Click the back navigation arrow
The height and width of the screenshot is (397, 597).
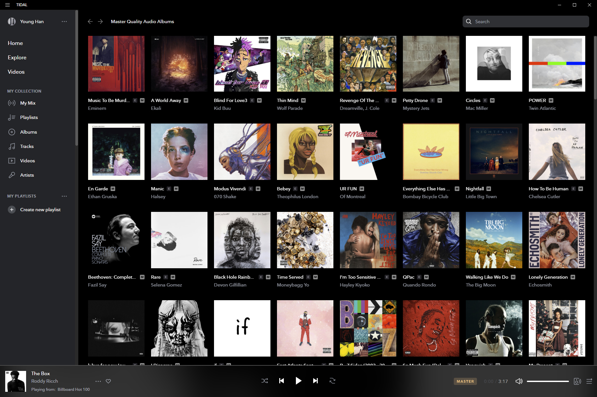90,22
